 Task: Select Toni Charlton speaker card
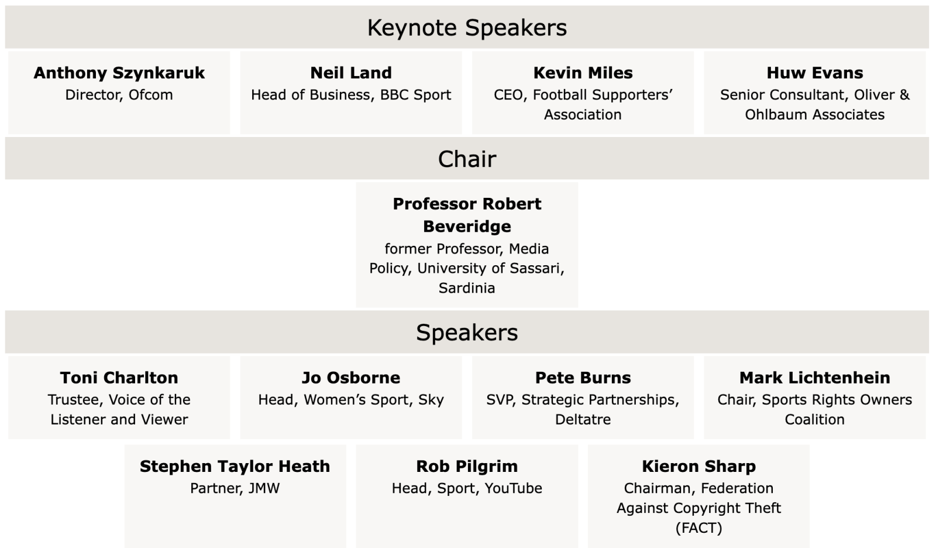tap(119, 398)
